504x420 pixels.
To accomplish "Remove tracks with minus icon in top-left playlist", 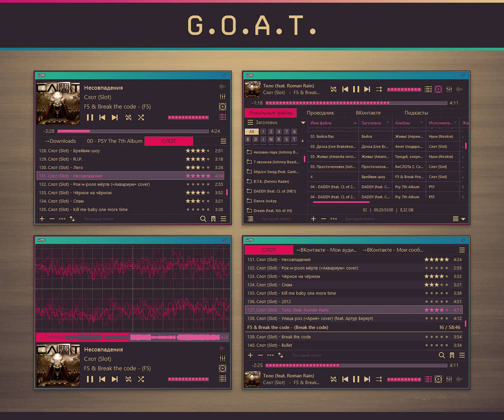I will (x=52, y=219).
